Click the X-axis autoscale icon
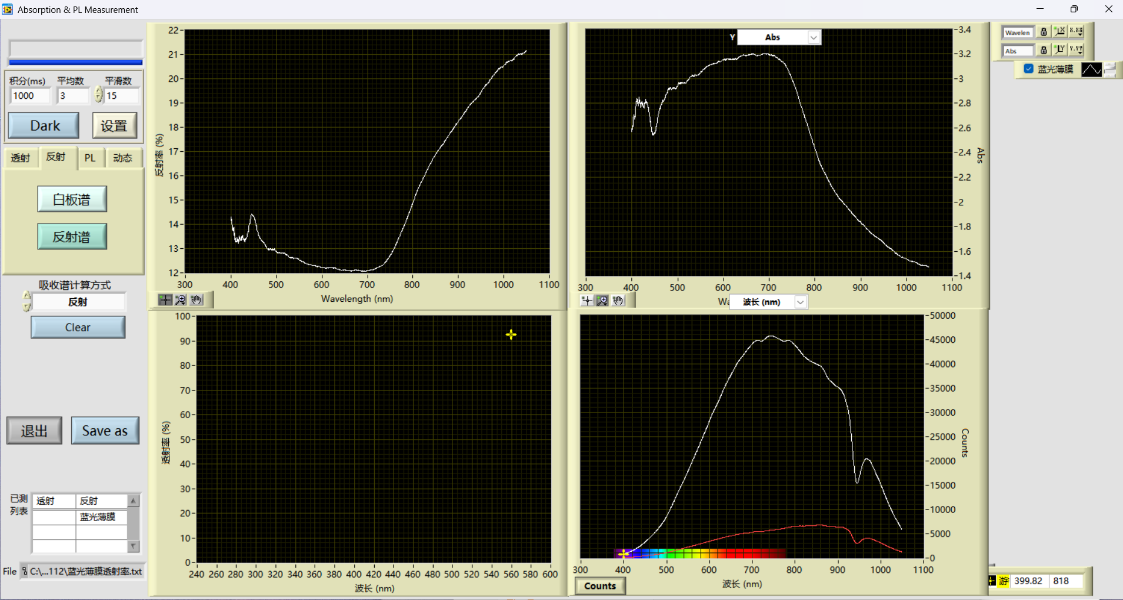 click(x=1060, y=32)
